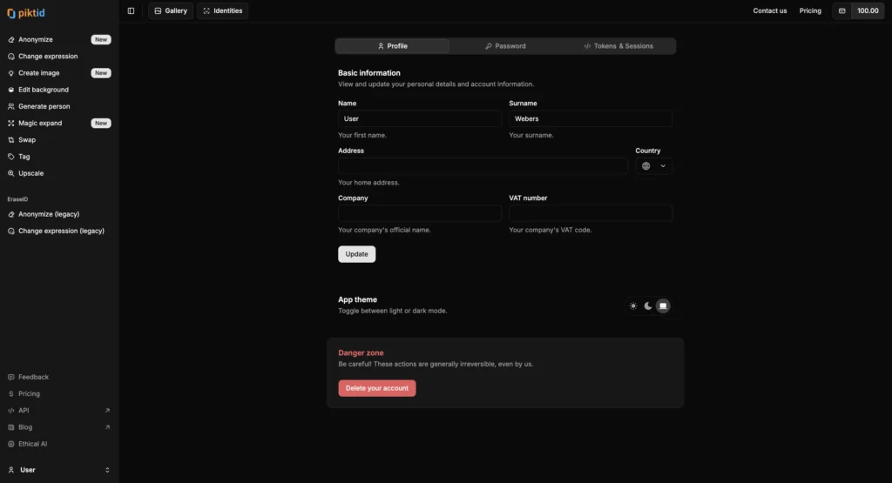Expand the User account menu chevron
The width and height of the screenshot is (892, 483).
[x=107, y=470]
